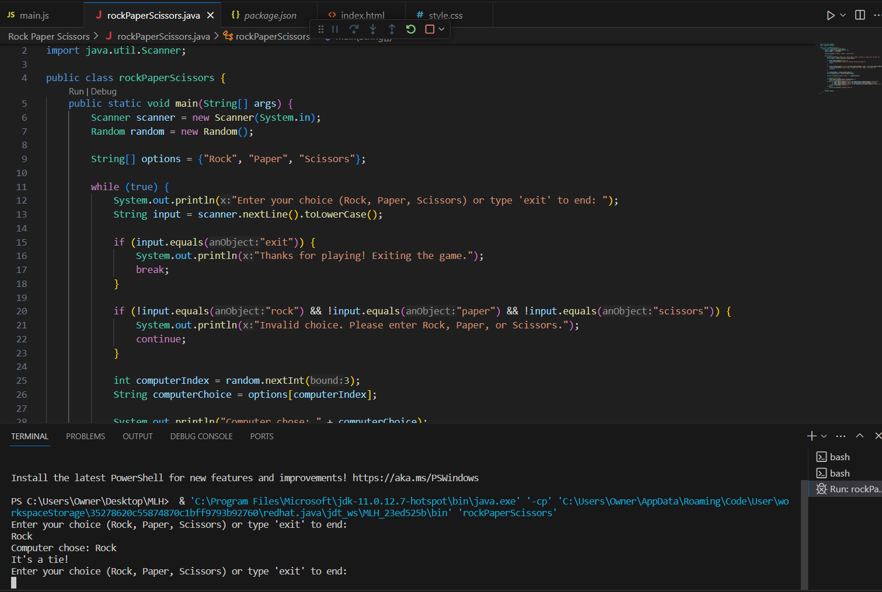Click the Step Out debug arrow
This screenshot has width=882, height=592.
[x=392, y=29]
